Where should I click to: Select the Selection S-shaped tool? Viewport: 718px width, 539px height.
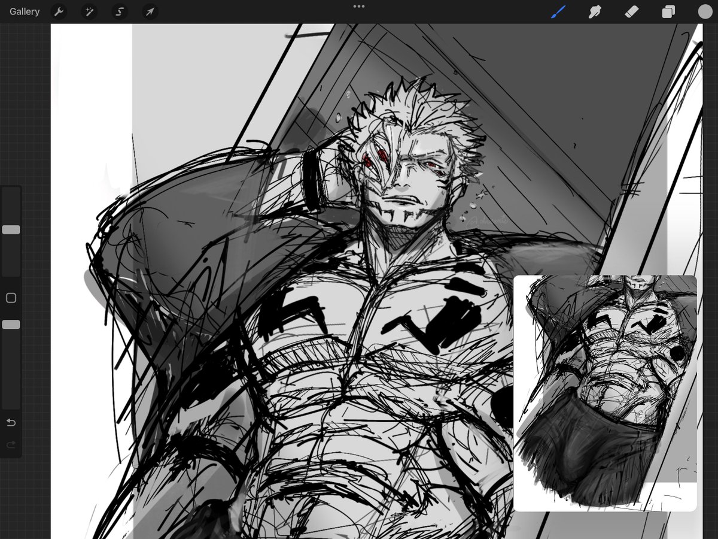point(120,11)
